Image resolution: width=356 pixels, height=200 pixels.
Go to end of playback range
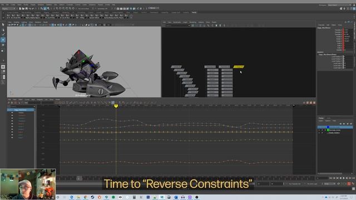click(x=353, y=178)
